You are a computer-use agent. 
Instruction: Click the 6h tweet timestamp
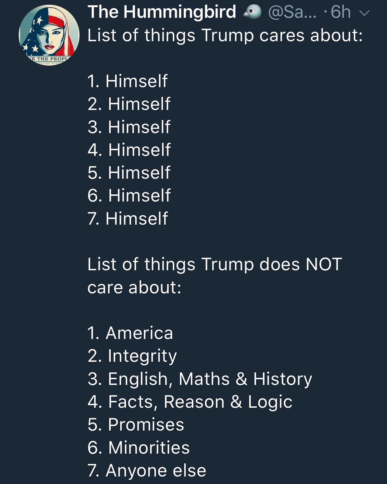tap(341, 12)
